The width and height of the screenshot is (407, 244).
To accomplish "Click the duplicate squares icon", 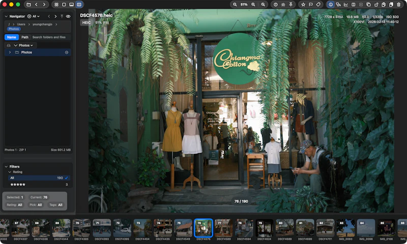I will point(368,5).
